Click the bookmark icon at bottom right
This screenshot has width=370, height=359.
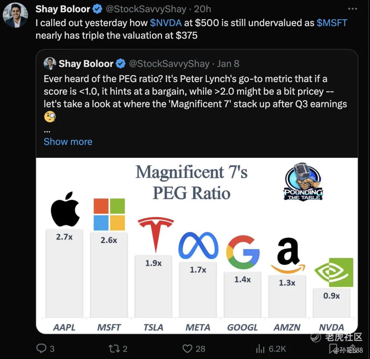332,349
